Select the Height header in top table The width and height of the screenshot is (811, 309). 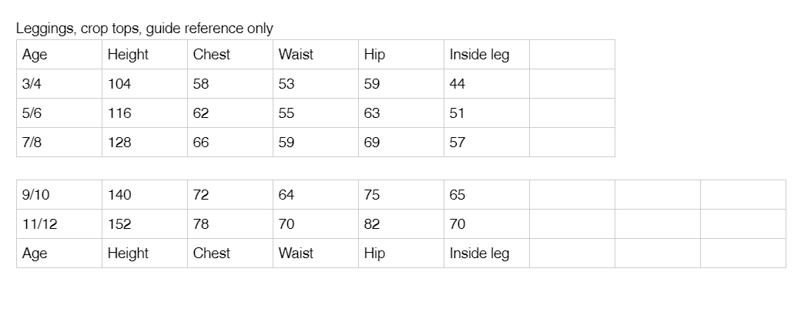[144, 55]
